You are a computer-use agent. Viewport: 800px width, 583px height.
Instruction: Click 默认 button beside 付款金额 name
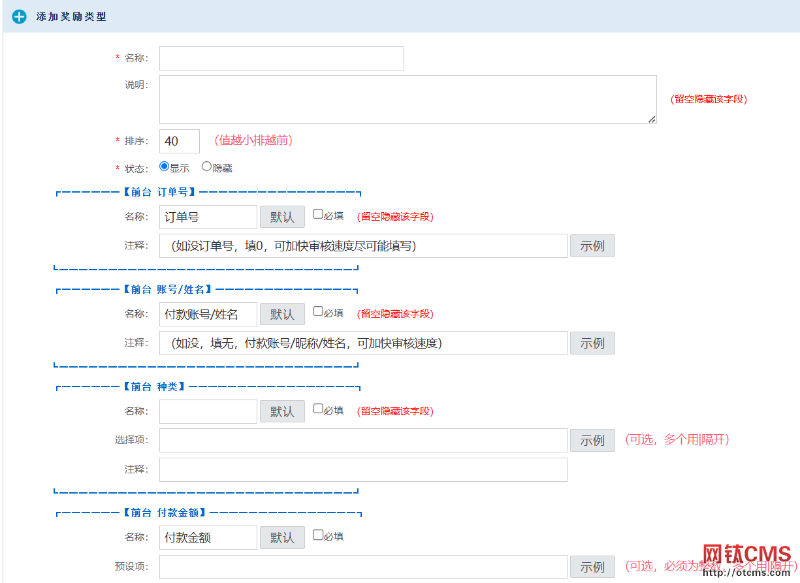click(x=282, y=537)
